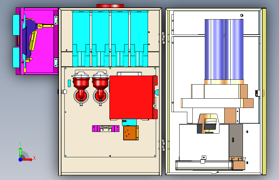Select the yellow grip inside the magenta compartment

coord(33,41)
